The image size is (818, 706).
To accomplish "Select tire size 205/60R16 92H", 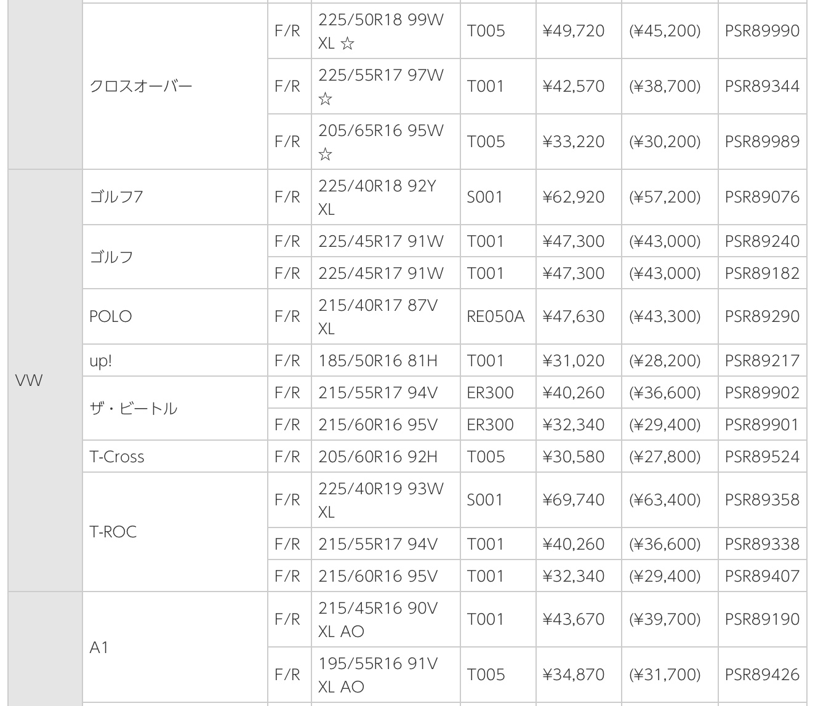I will (378, 457).
